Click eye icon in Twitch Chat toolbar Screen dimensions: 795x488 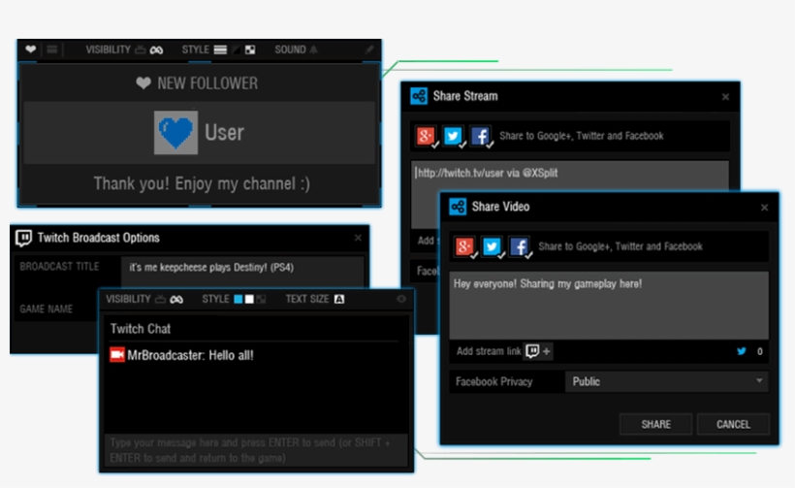coord(401,299)
